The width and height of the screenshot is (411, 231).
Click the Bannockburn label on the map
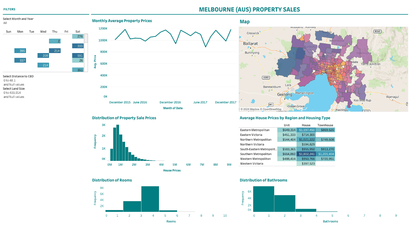tap(272, 87)
